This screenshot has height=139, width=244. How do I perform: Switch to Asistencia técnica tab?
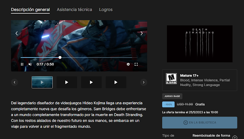74,10
